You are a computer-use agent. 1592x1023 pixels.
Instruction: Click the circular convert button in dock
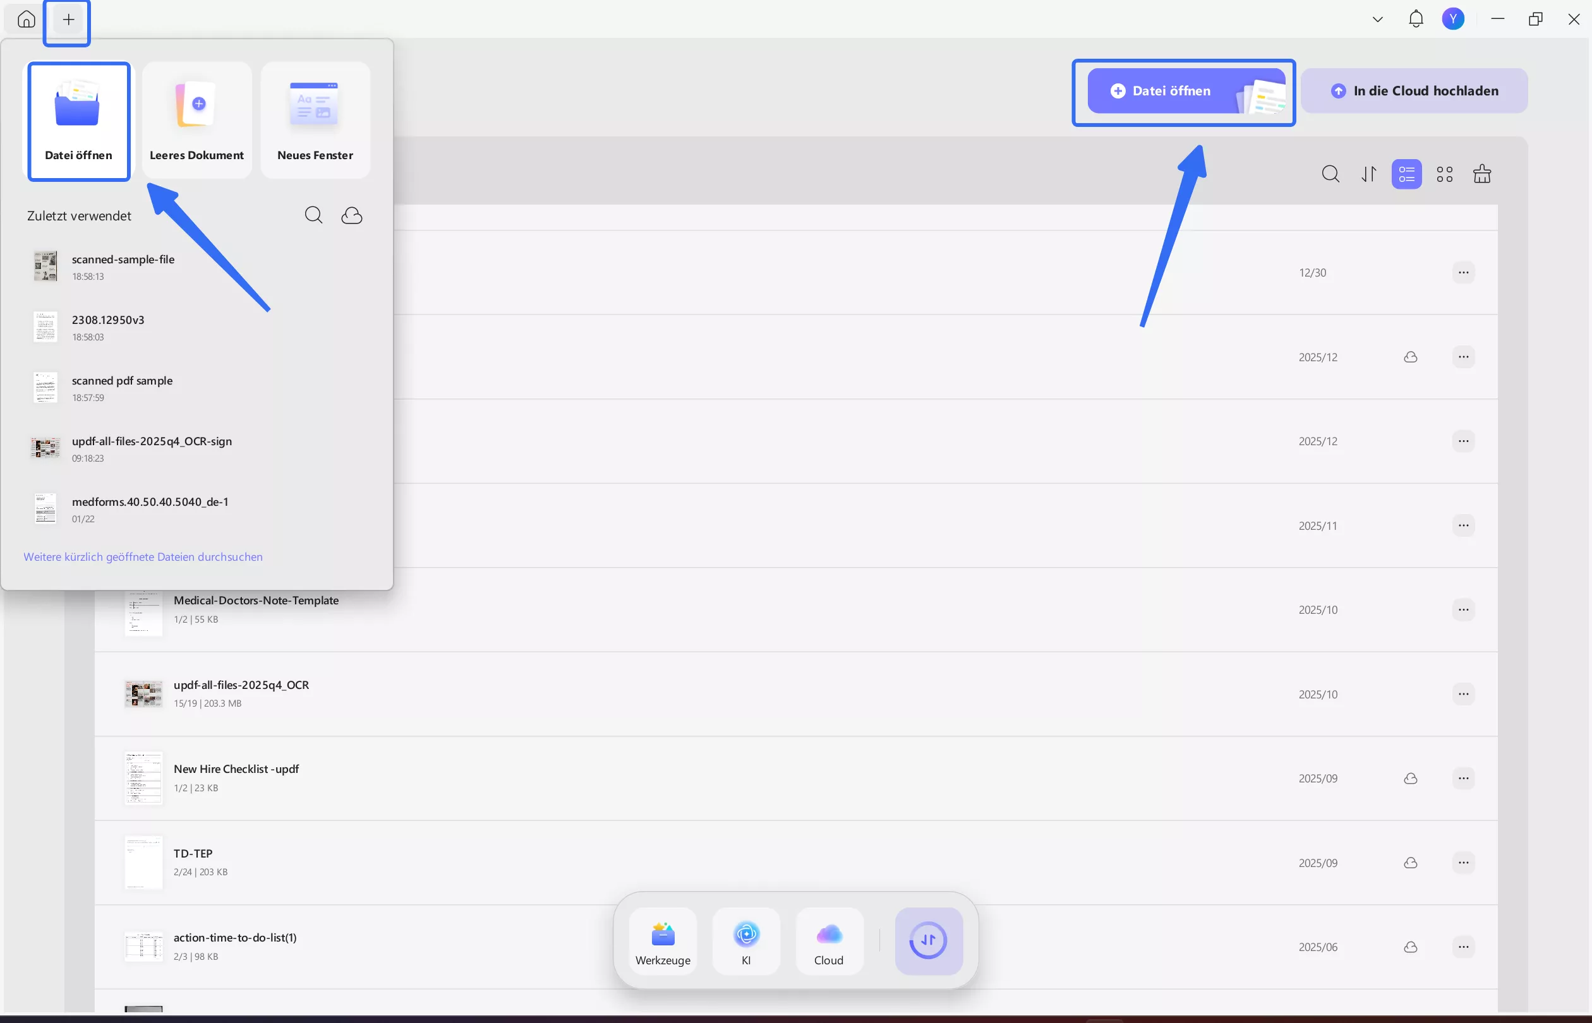coord(928,941)
